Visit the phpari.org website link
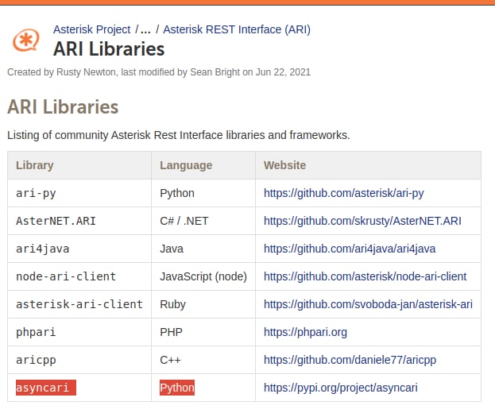Screen dimensions: 495x417 [305, 332]
